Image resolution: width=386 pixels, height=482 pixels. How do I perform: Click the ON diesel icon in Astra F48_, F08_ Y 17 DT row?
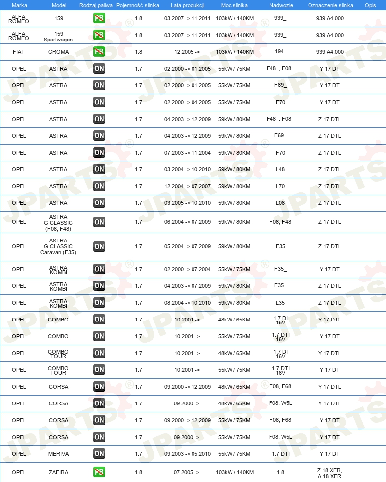(x=99, y=69)
